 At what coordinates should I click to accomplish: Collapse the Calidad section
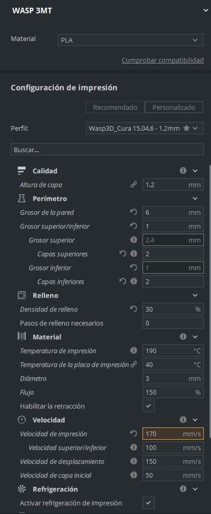tap(195, 171)
